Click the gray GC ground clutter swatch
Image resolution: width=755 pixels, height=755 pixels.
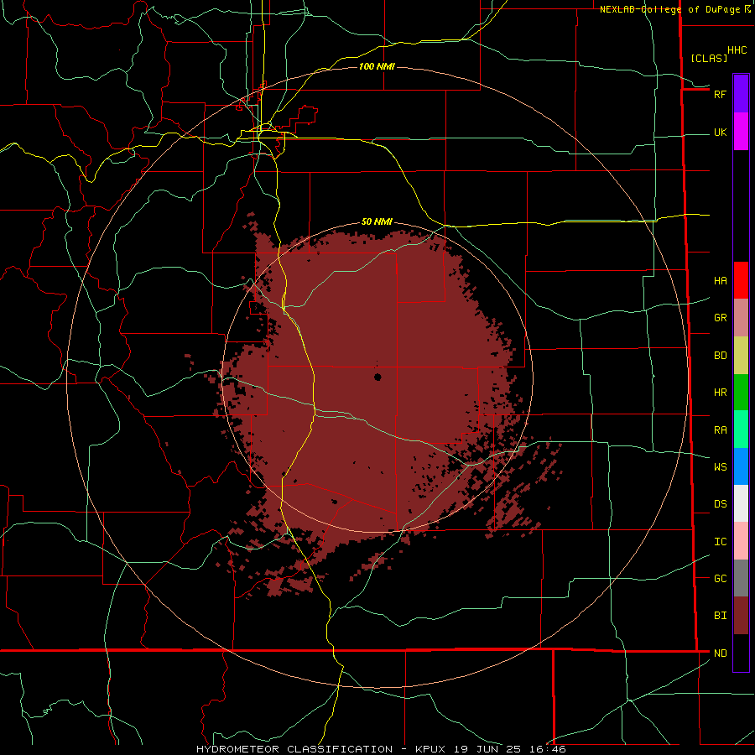tap(741, 578)
